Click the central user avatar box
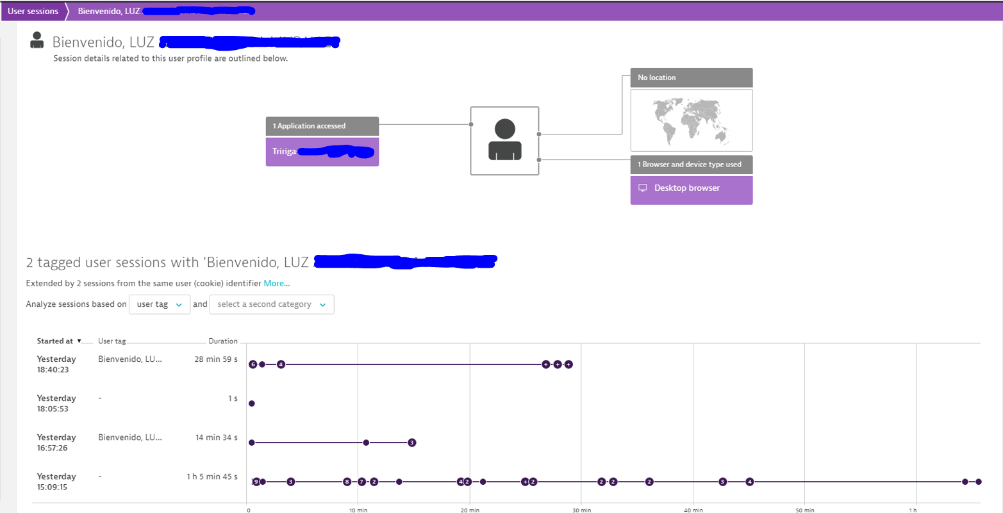The image size is (1003, 513). tap(505, 140)
